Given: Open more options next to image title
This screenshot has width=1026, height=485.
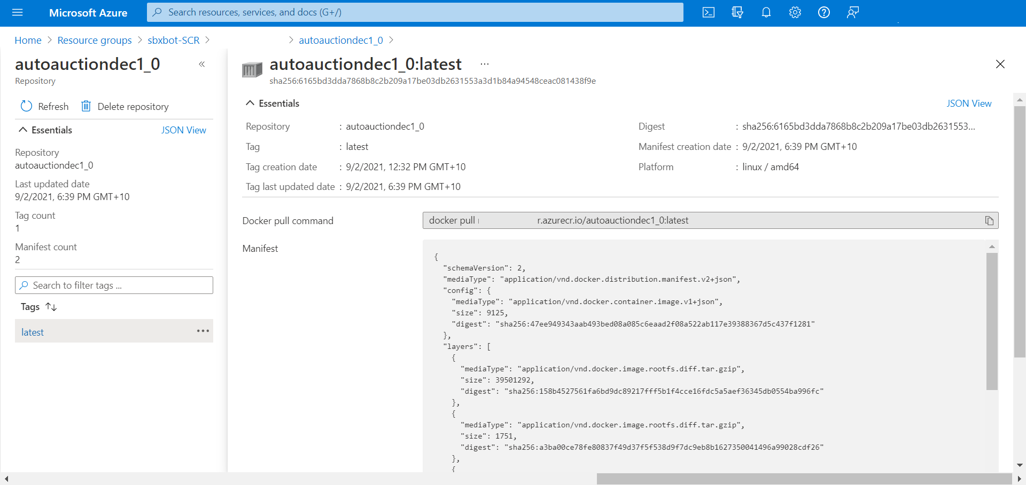Looking at the screenshot, I should coord(484,64).
